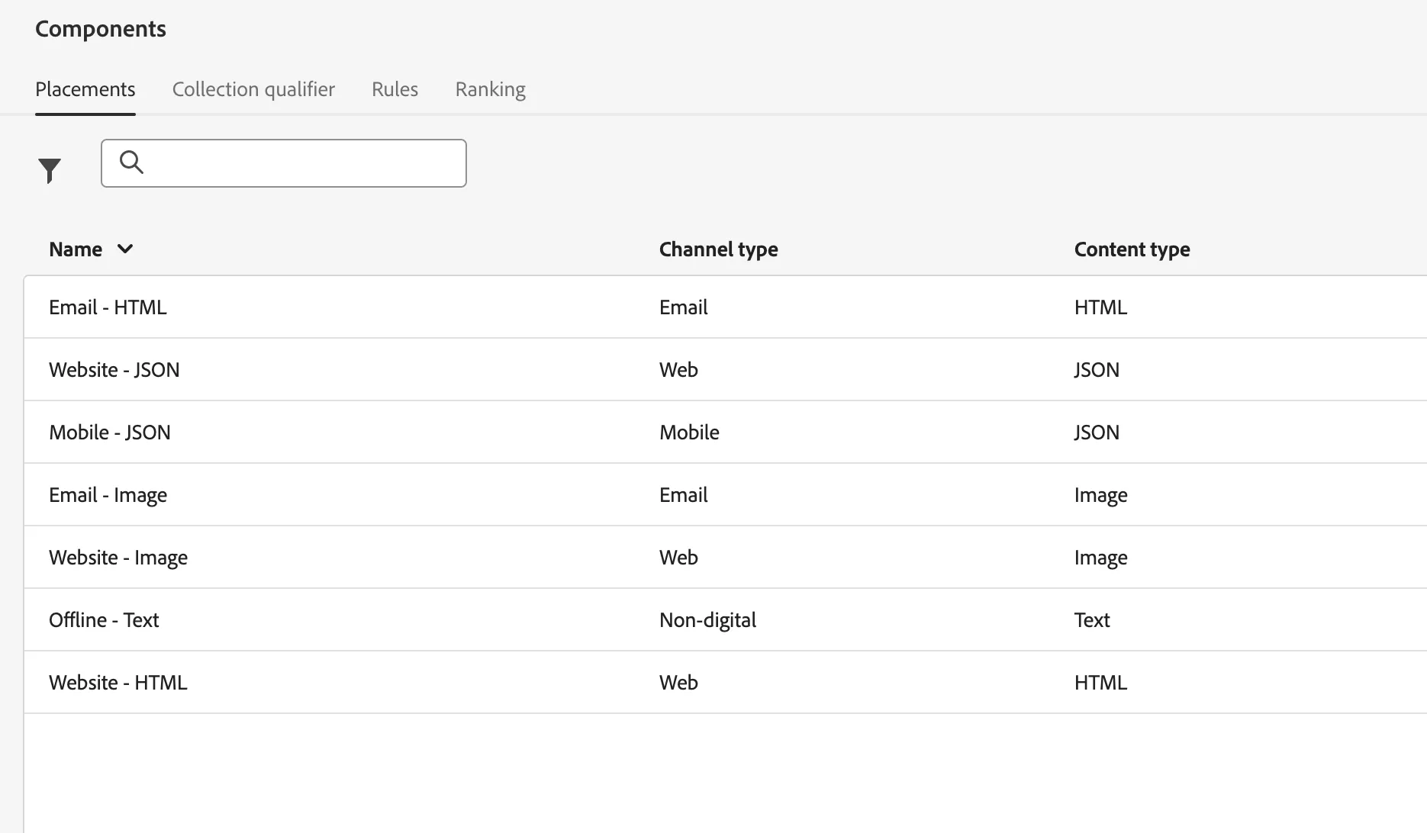Click Web channel cell in Website - HTML row
1427x833 pixels.
(678, 682)
